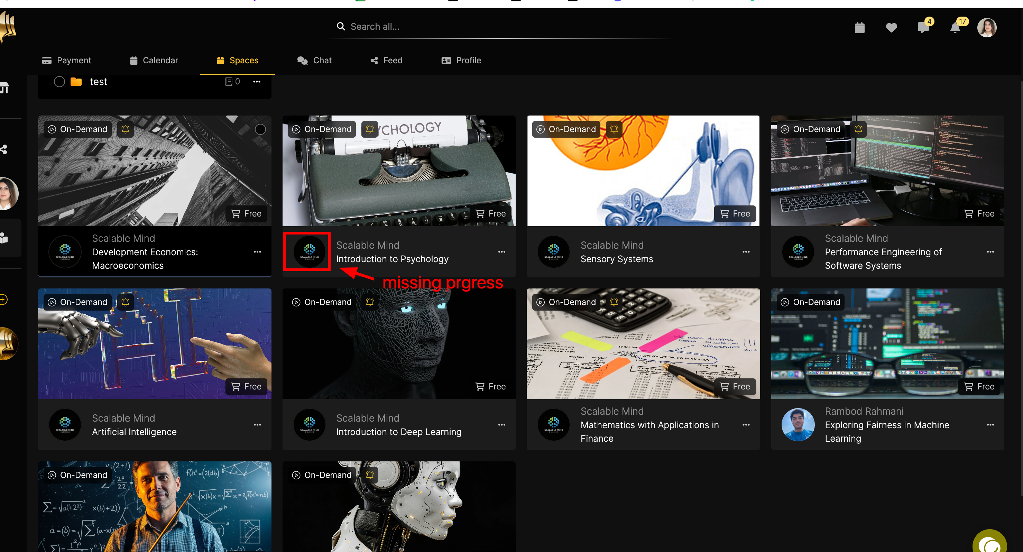Click Scalable Mind logo on Development Economics card

coord(65,251)
